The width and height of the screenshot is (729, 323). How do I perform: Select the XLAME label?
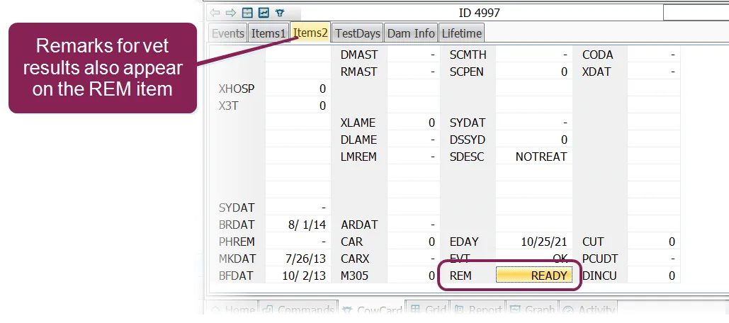pos(358,123)
